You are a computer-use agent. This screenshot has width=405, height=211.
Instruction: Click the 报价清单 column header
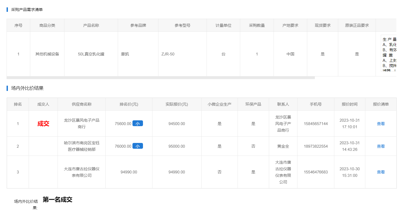coord(381,104)
